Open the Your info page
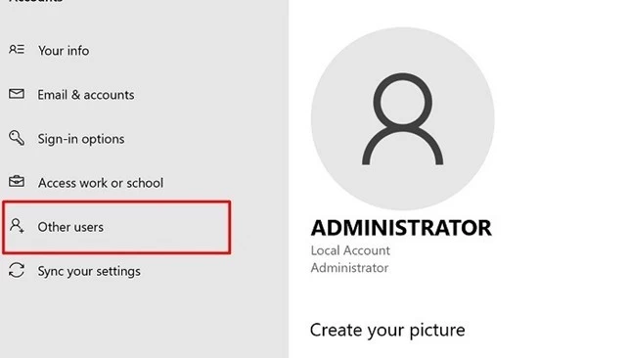Screen dimensions: 629x358 pos(64,51)
